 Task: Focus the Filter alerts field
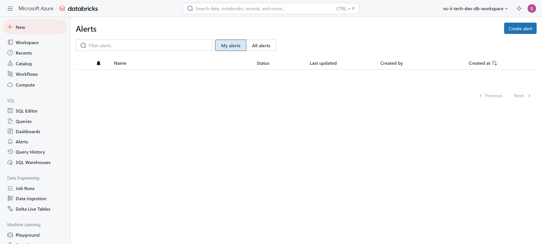tap(144, 45)
